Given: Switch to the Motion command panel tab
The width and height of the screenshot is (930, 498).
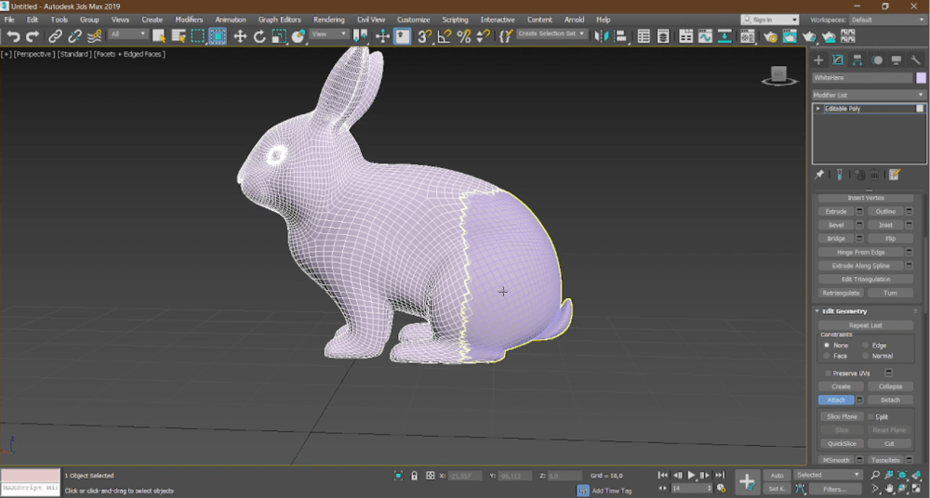Looking at the screenshot, I should point(877,59).
